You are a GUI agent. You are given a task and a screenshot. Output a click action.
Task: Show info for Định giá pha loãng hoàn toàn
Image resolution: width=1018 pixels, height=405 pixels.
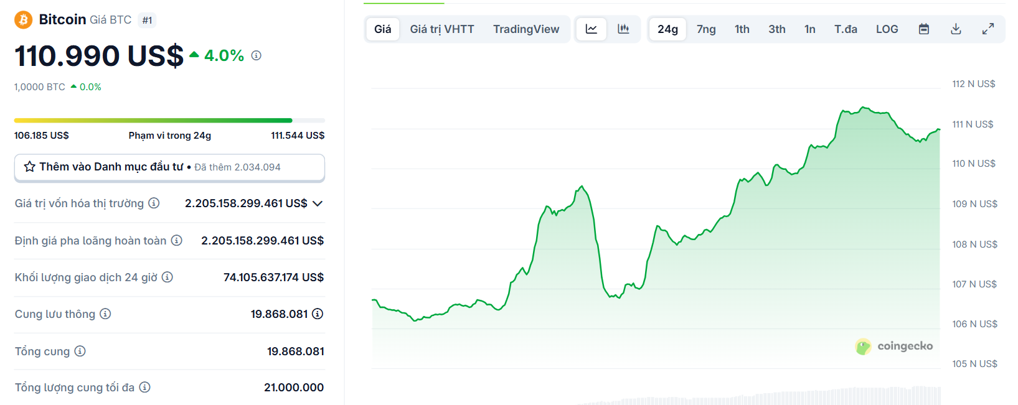point(177,240)
